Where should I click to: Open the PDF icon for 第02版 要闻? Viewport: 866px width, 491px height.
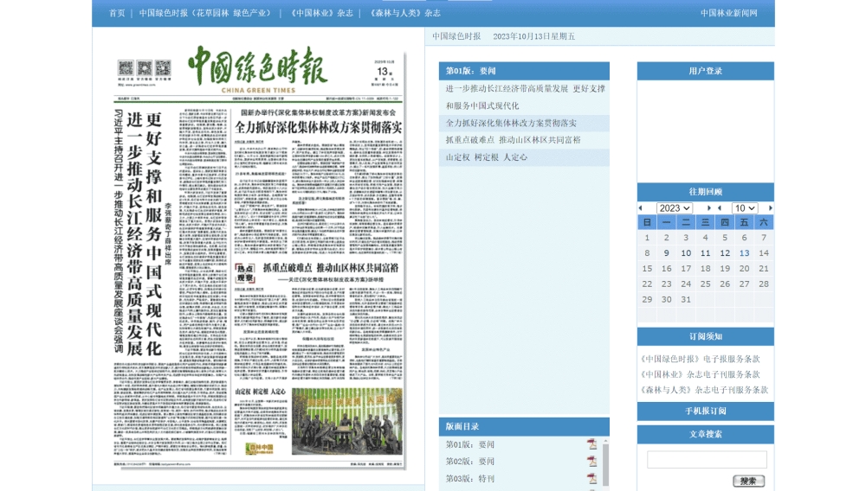click(x=591, y=462)
